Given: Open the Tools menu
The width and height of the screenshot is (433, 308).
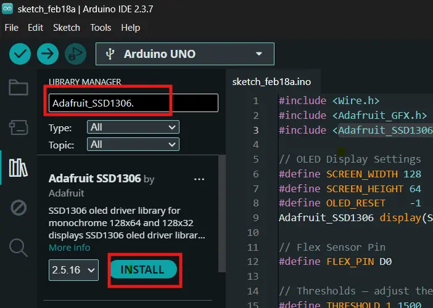Looking at the screenshot, I should pos(101,28).
